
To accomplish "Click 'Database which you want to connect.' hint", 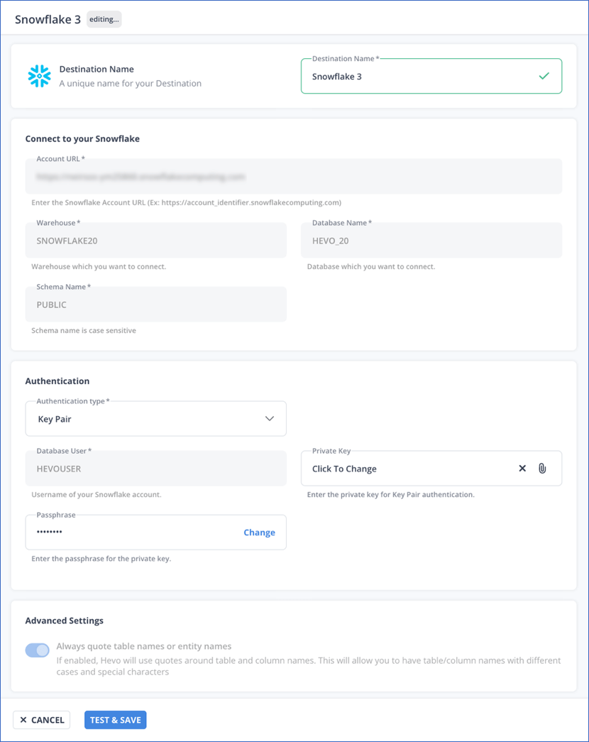I will pyautogui.click(x=371, y=266).
